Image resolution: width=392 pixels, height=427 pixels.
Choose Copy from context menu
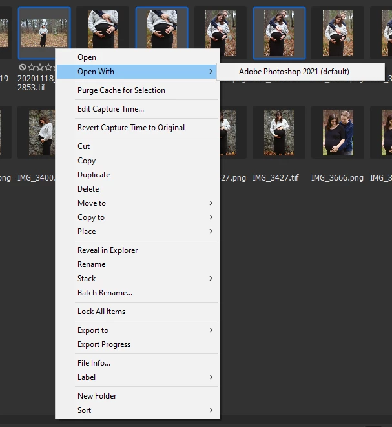[138, 161]
